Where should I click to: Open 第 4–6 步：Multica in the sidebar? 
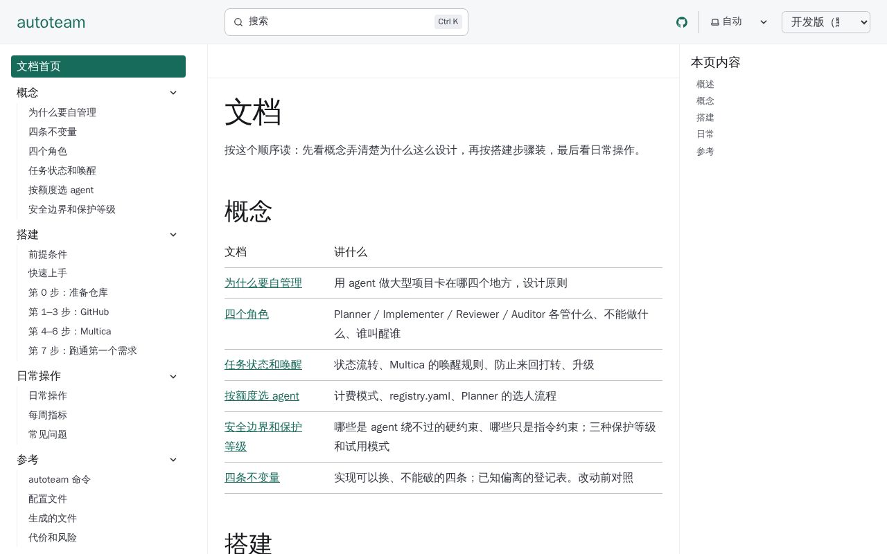[x=70, y=331]
